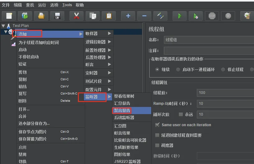The width and height of the screenshot is (254, 164).
Task: Select 汇总报告 listener
Action: [x=132, y=103]
